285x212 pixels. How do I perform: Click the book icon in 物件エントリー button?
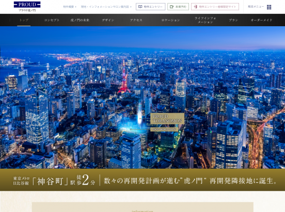click(x=140, y=7)
